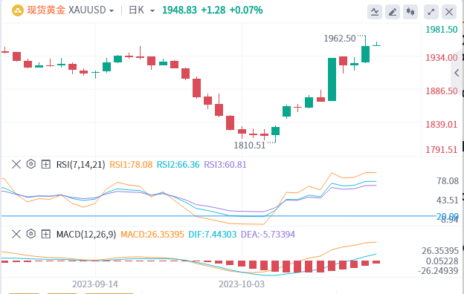Click the 1934.00 price axis label
The height and width of the screenshot is (294, 464).
tap(442, 58)
